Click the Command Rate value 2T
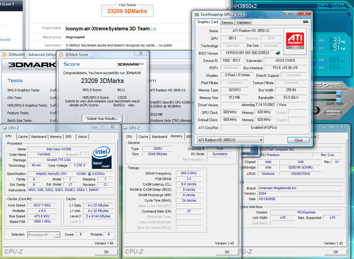The image size is (354, 259). pyautogui.click(x=189, y=211)
